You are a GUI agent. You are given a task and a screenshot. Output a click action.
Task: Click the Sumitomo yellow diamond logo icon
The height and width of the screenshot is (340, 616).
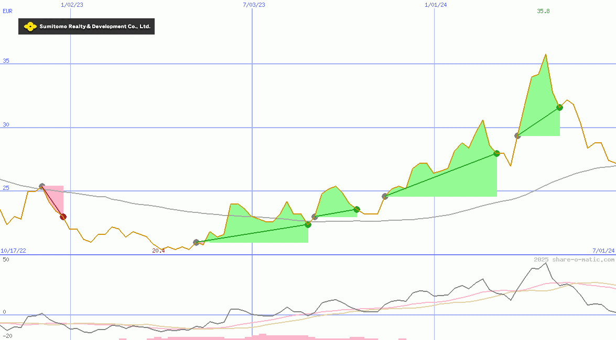click(30, 27)
